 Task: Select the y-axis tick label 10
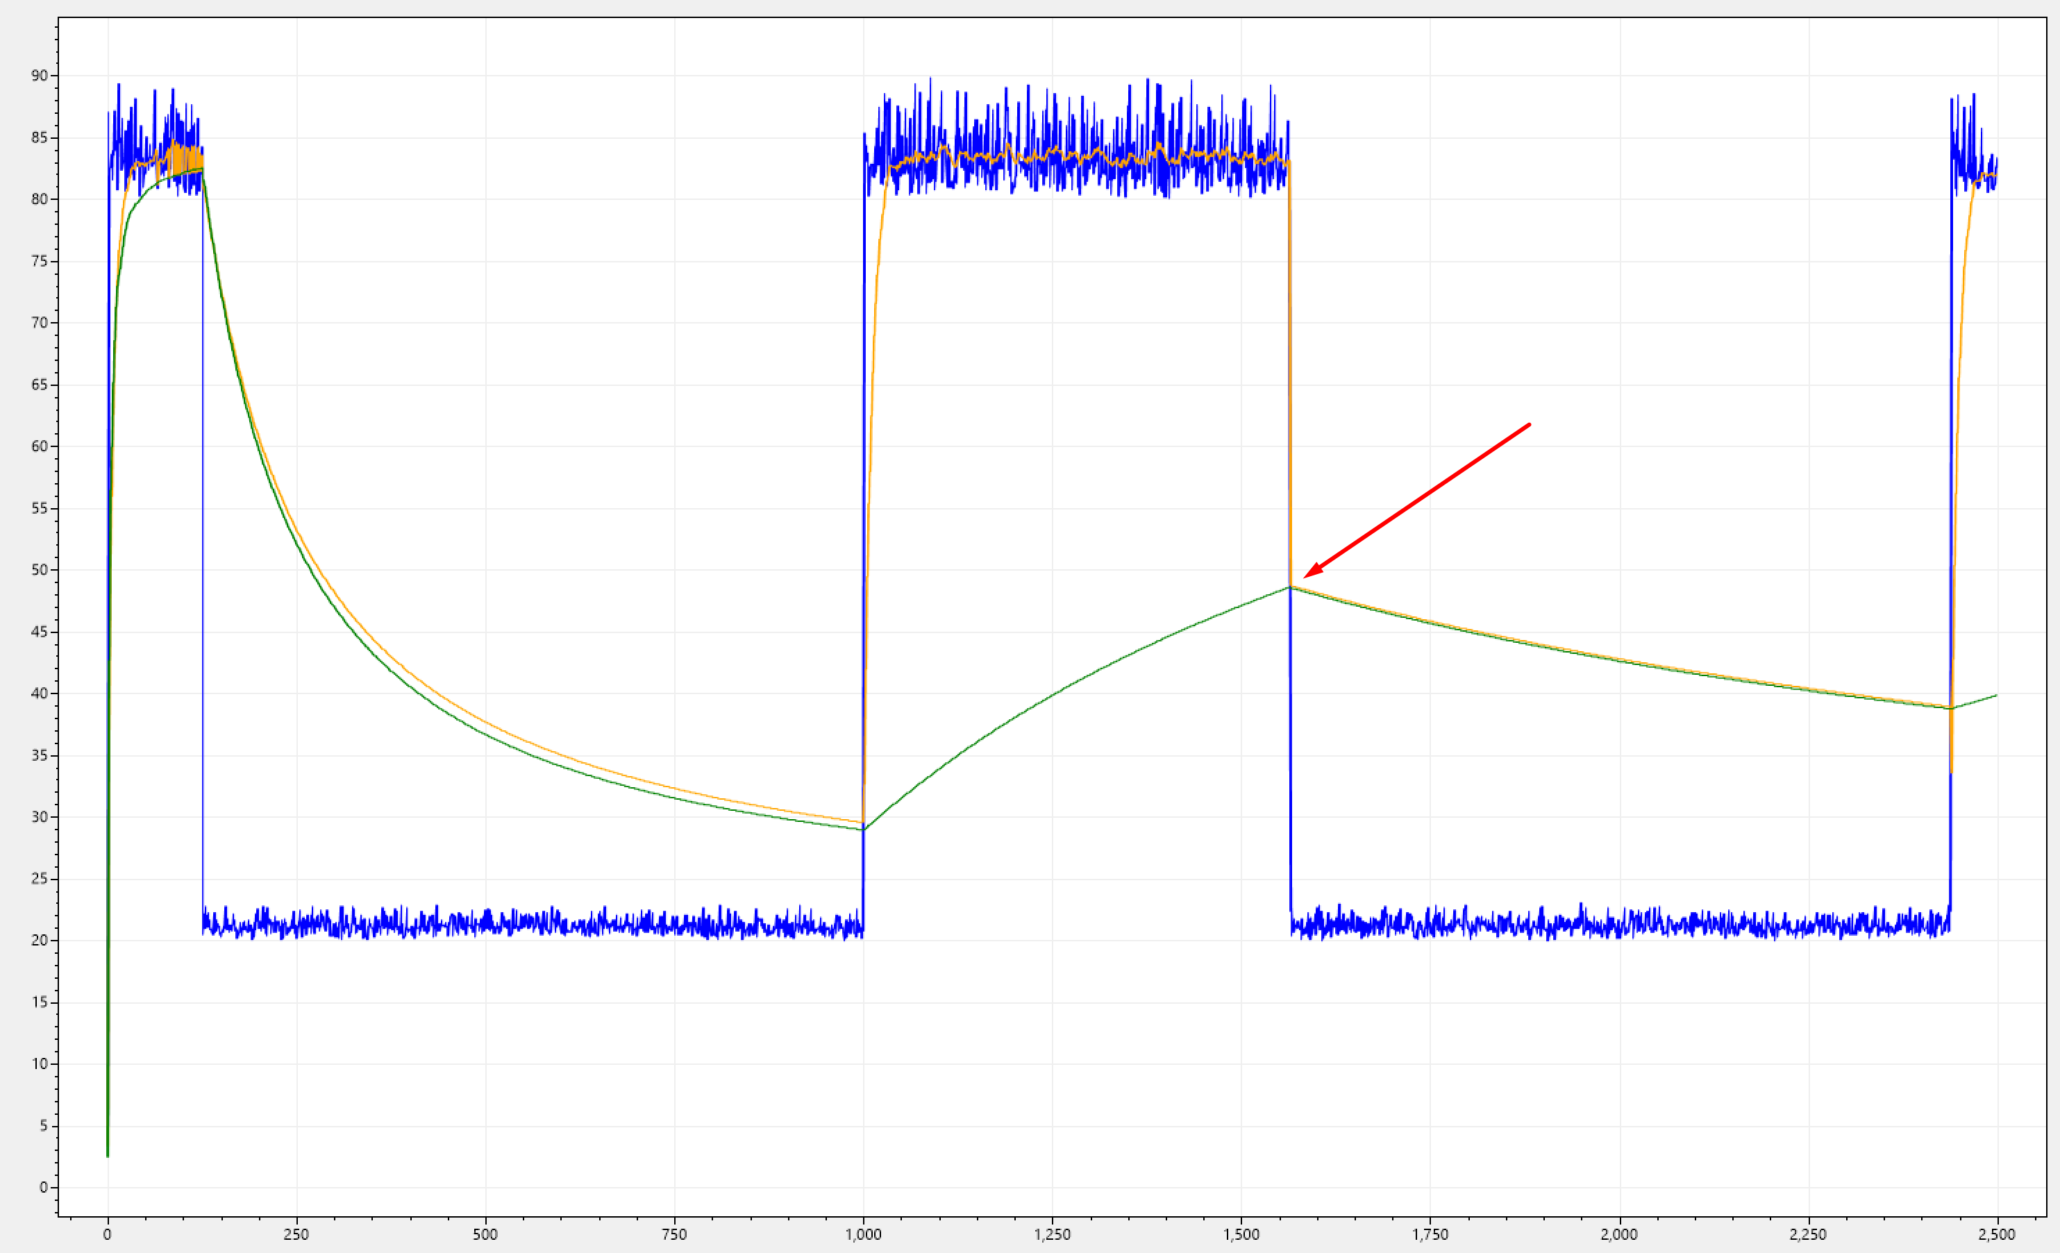[x=40, y=1063]
